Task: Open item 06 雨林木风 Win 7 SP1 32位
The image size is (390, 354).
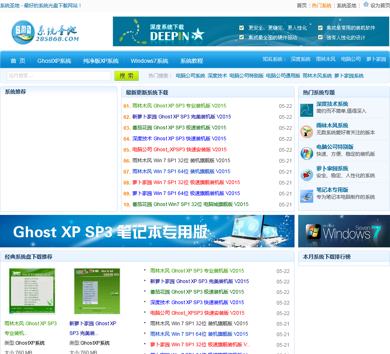Action: [x=181, y=160]
